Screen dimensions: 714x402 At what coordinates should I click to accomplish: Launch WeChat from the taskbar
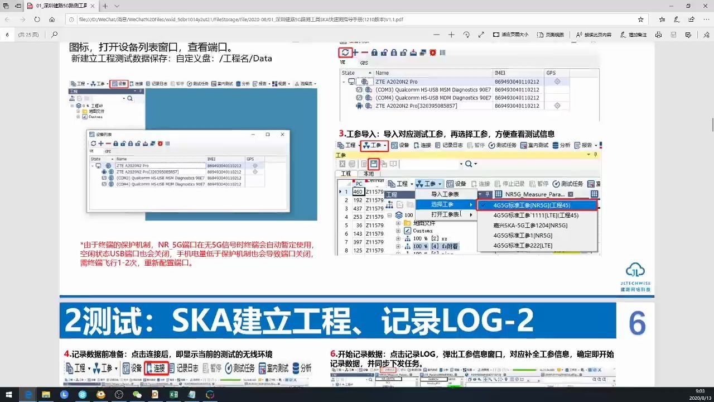pos(136,395)
